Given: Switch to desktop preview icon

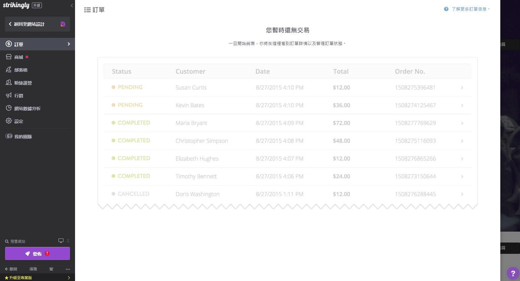Looking at the screenshot, I should point(61,241).
